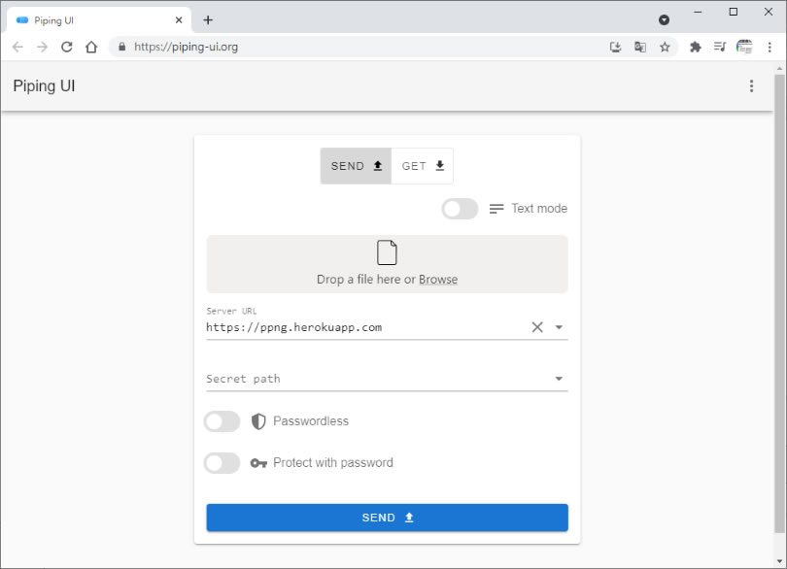Viewport: 787px width, 569px height.
Task: Open the media control playlist icon
Action: (720, 48)
